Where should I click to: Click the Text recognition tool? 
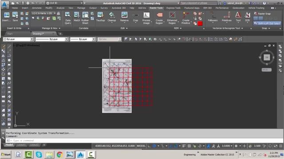(x=238, y=17)
